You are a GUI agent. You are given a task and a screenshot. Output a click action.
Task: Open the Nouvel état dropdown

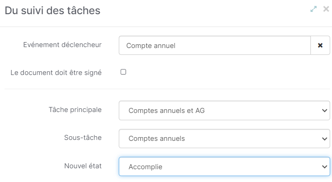point(224,166)
